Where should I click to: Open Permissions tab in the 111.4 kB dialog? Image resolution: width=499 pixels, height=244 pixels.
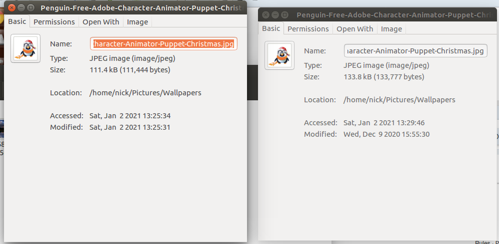point(54,22)
